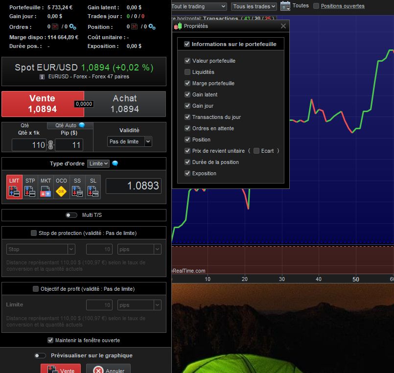This screenshot has width=394, height=373.
Task: Enable the Liquidités checkbox
Action: (187, 72)
